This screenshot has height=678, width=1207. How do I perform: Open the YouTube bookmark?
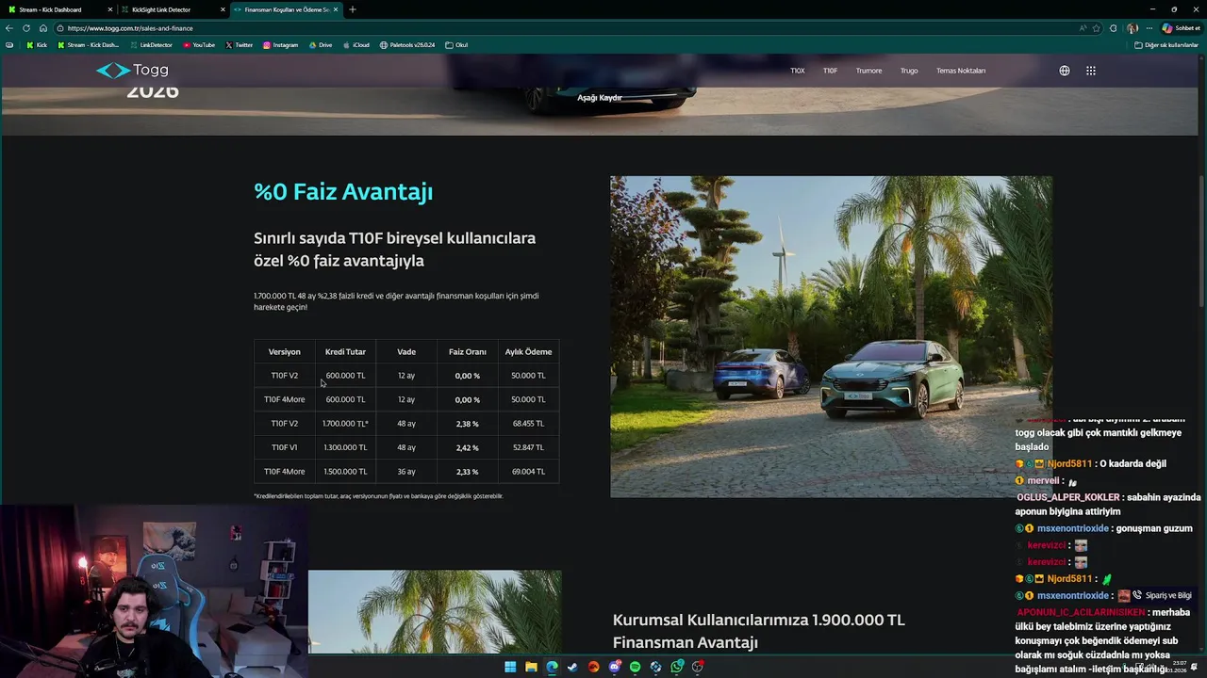click(x=199, y=45)
